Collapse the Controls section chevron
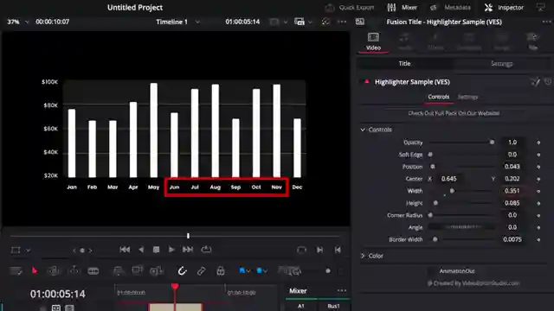554x311 pixels. click(363, 130)
